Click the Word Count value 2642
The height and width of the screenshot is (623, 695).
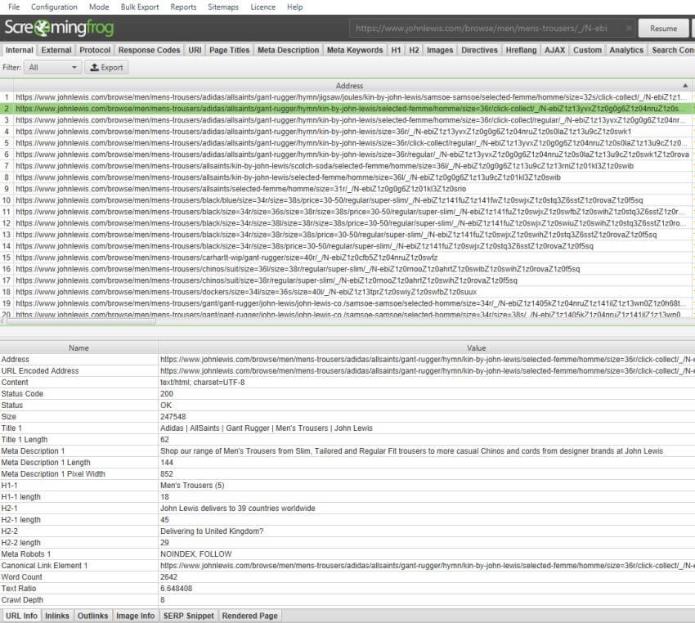coord(169,577)
